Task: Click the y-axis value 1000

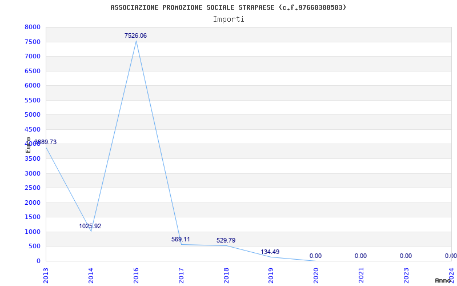Action: point(33,232)
